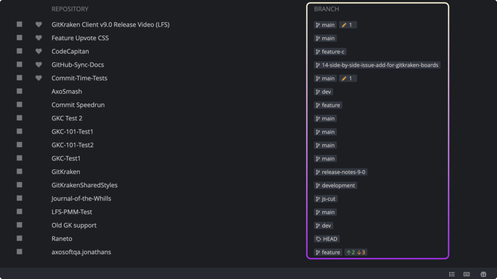Open the development branch badge for GitKrakenSharedStyles

pyautogui.click(x=335, y=185)
